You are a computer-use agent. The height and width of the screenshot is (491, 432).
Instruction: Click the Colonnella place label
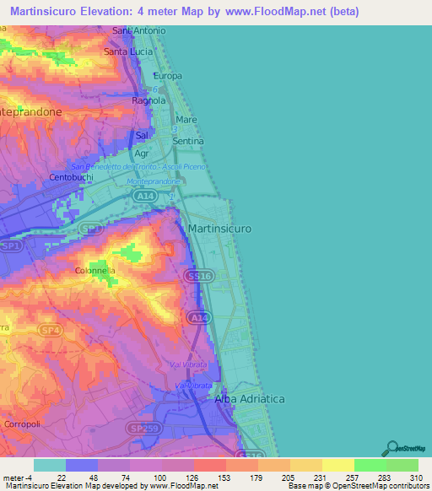(x=94, y=271)
